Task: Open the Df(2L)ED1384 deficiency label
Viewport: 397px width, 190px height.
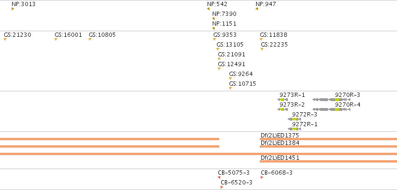Action: [x=280, y=143]
